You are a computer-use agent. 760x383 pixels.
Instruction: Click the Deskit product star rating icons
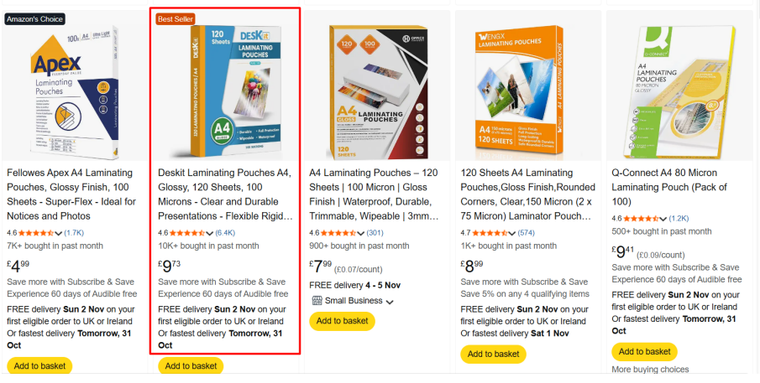(x=188, y=233)
